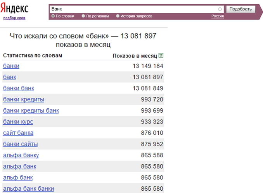Screen dimensions: 263x193
Task: Open the альфа банку keyword link
Action: pyautogui.click(x=21, y=155)
